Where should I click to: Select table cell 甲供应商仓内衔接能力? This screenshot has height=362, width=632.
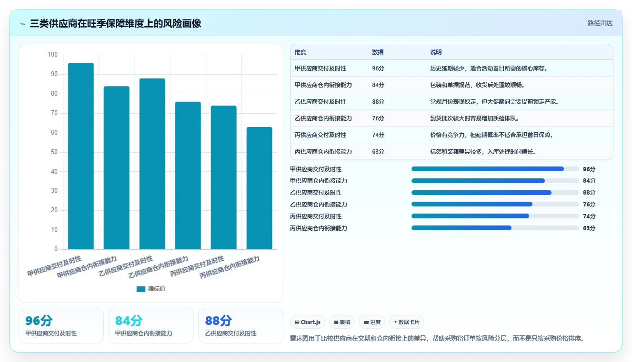coord(323,85)
